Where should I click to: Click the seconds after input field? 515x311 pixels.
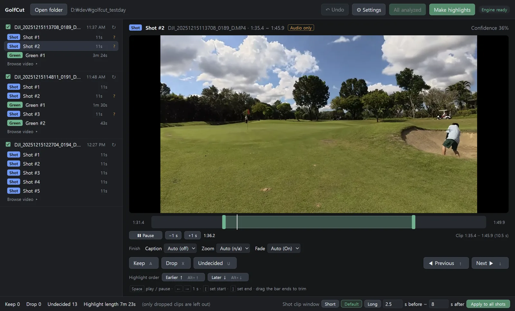(x=438, y=304)
